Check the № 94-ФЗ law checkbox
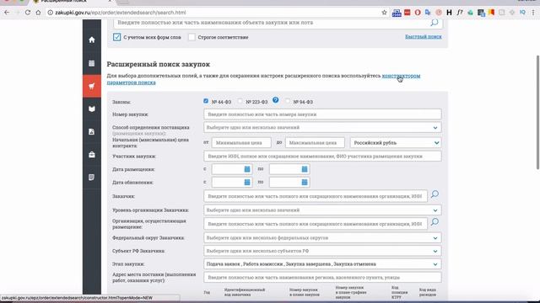This screenshot has width=540, height=303. click(x=287, y=101)
